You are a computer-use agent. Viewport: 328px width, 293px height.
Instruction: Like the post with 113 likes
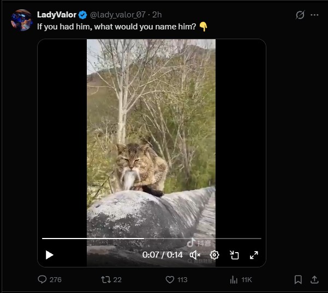coord(176,279)
